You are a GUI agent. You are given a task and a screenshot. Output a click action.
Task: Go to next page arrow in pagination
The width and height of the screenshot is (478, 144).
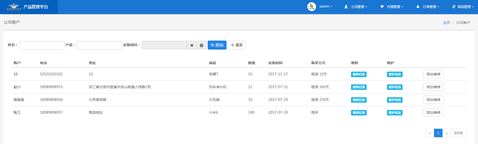pos(446,133)
